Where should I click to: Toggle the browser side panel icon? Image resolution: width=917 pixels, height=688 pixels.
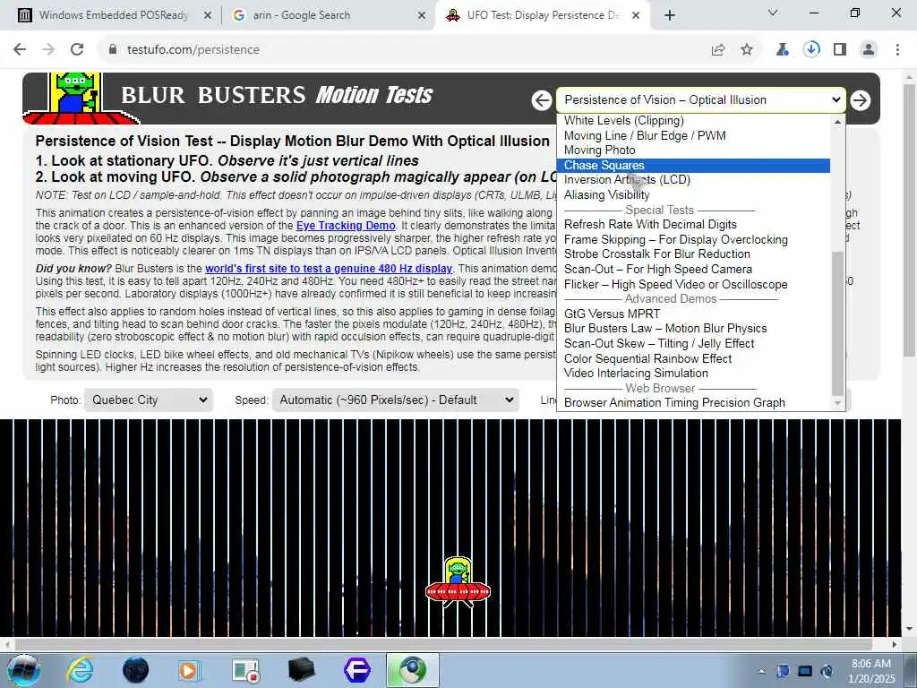point(840,50)
